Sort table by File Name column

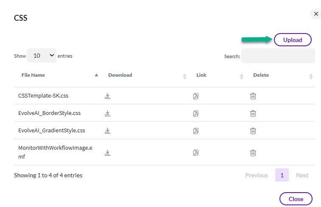coord(33,75)
